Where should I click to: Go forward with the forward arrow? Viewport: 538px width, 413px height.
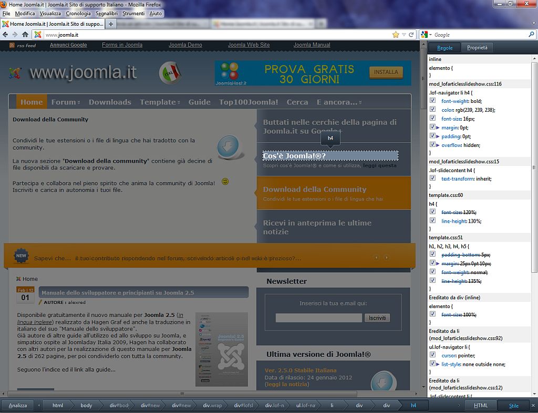coord(15,35)
